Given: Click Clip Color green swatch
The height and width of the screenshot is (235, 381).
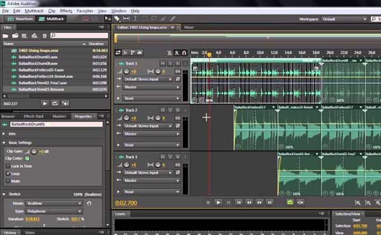Looking at the screenshot, I should coord(27,158).
